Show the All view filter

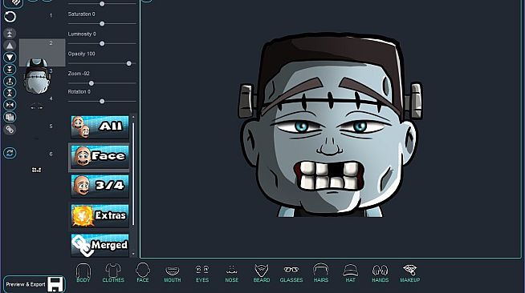click(100, 126)
